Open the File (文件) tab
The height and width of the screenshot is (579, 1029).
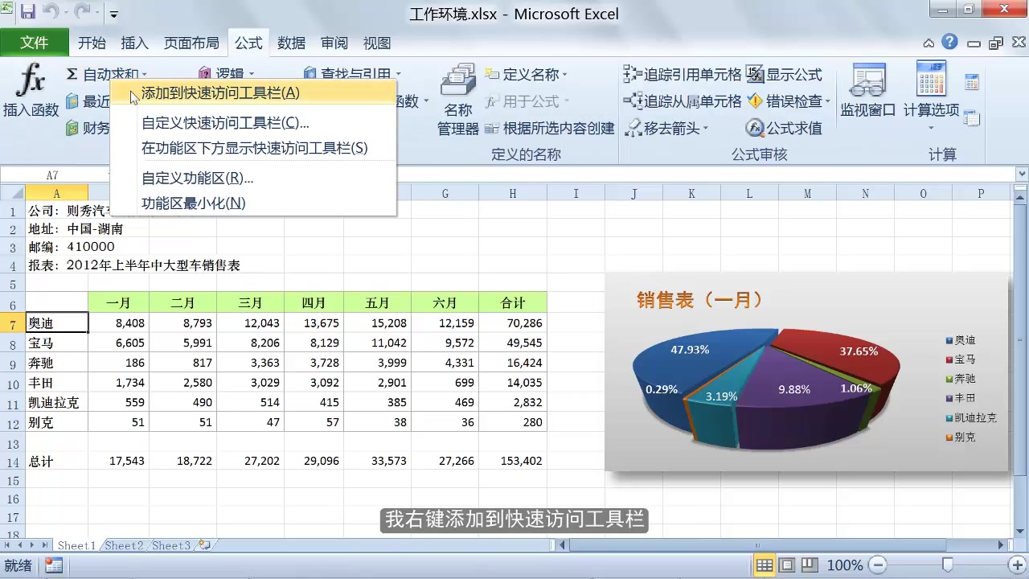coord(34,43)
